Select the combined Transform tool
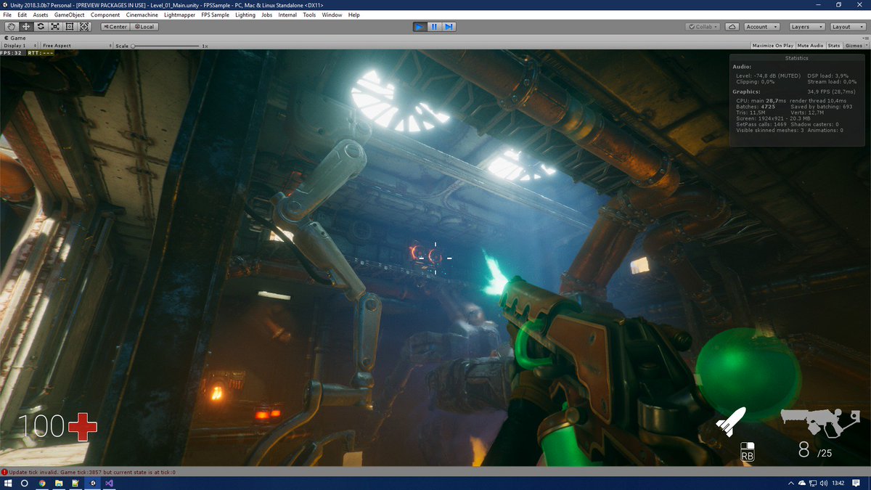Image resolution: width=871 pixels, height=490 pixels. [x=84, y=26]
